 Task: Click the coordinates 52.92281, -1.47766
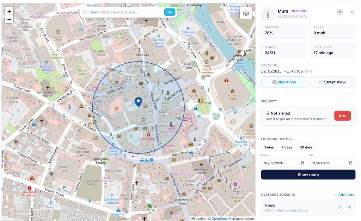[x=282, y=71]
